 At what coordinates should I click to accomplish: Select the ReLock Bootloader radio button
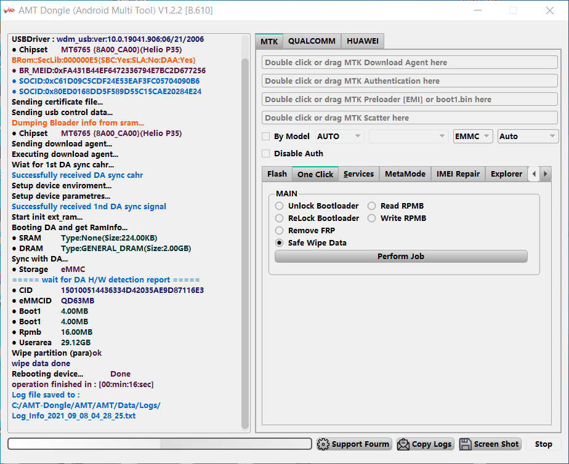point(279,218)
